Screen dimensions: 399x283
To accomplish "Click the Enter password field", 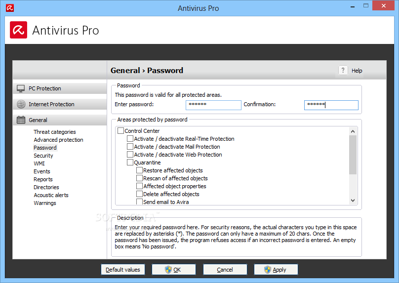I will pos(213,105).
